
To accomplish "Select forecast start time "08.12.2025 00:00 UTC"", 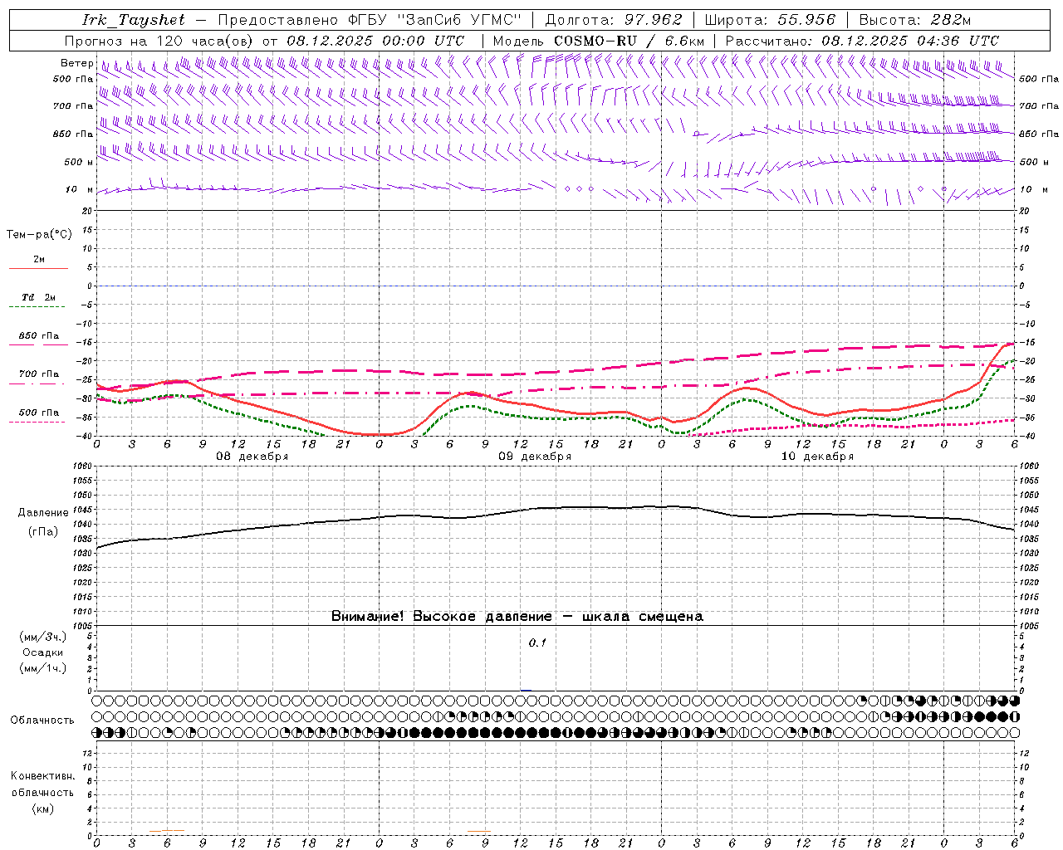I will [x=375, y=41].
